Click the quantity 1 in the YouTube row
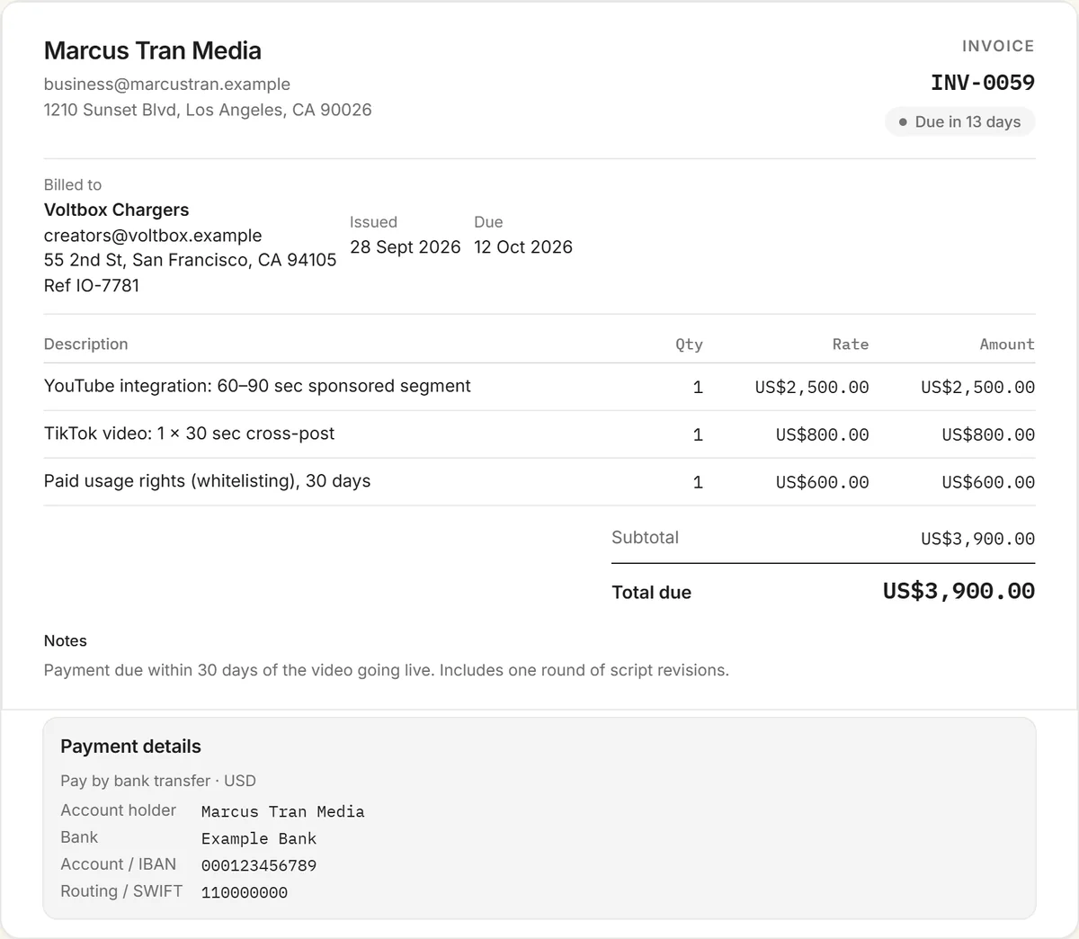 (698, 388)
